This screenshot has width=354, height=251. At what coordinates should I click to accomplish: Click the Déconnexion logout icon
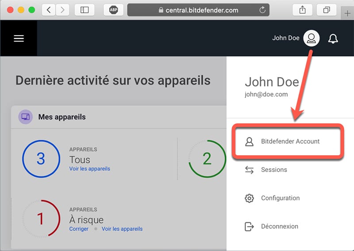coord(249,226)
